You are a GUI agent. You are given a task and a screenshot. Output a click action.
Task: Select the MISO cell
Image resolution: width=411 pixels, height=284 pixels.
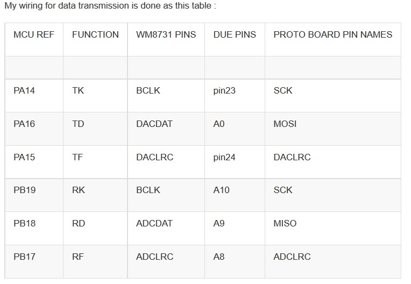(333, 229)
